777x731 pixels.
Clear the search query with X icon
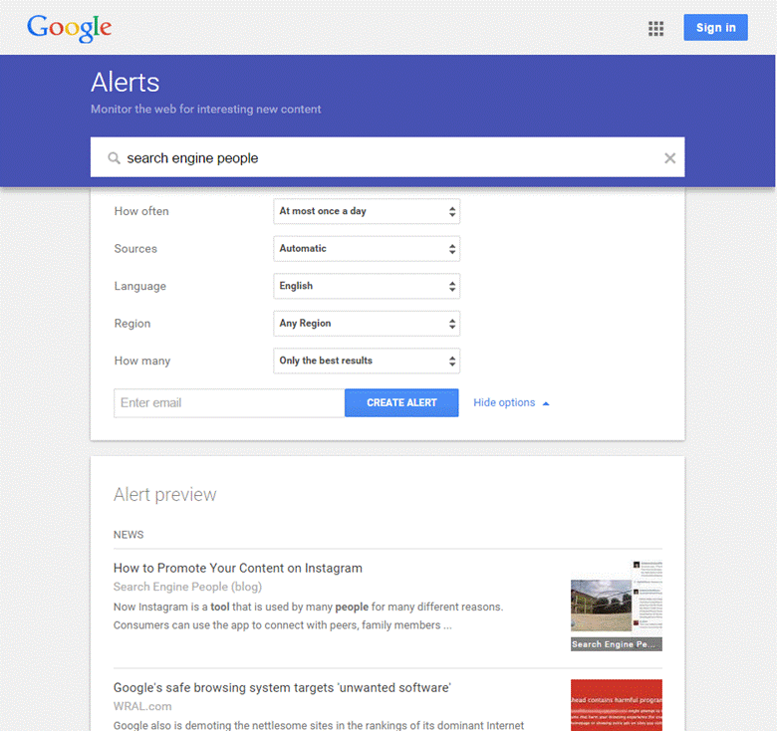tap(669, 158)
